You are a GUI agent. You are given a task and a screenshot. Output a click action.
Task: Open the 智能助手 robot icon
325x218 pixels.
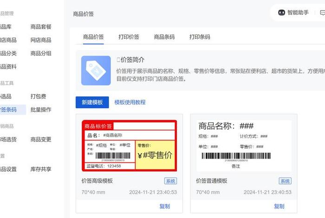coord(281,13)
